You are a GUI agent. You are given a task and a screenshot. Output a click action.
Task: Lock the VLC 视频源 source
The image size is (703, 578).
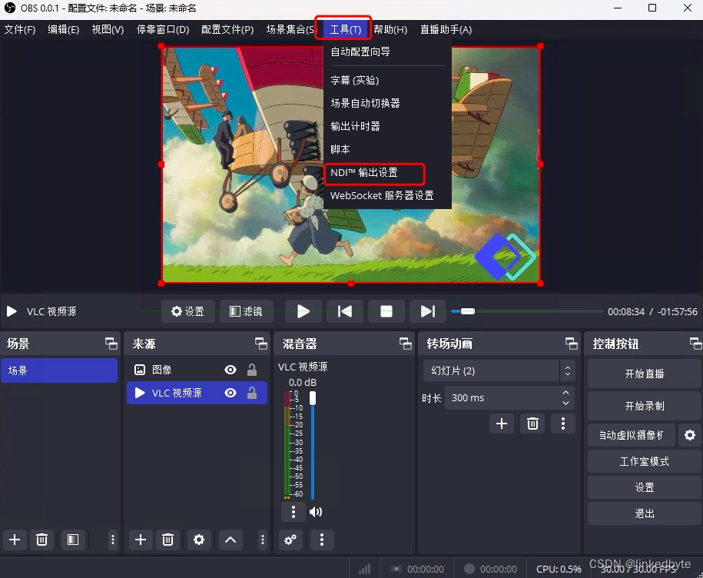(x=252, y=394)
